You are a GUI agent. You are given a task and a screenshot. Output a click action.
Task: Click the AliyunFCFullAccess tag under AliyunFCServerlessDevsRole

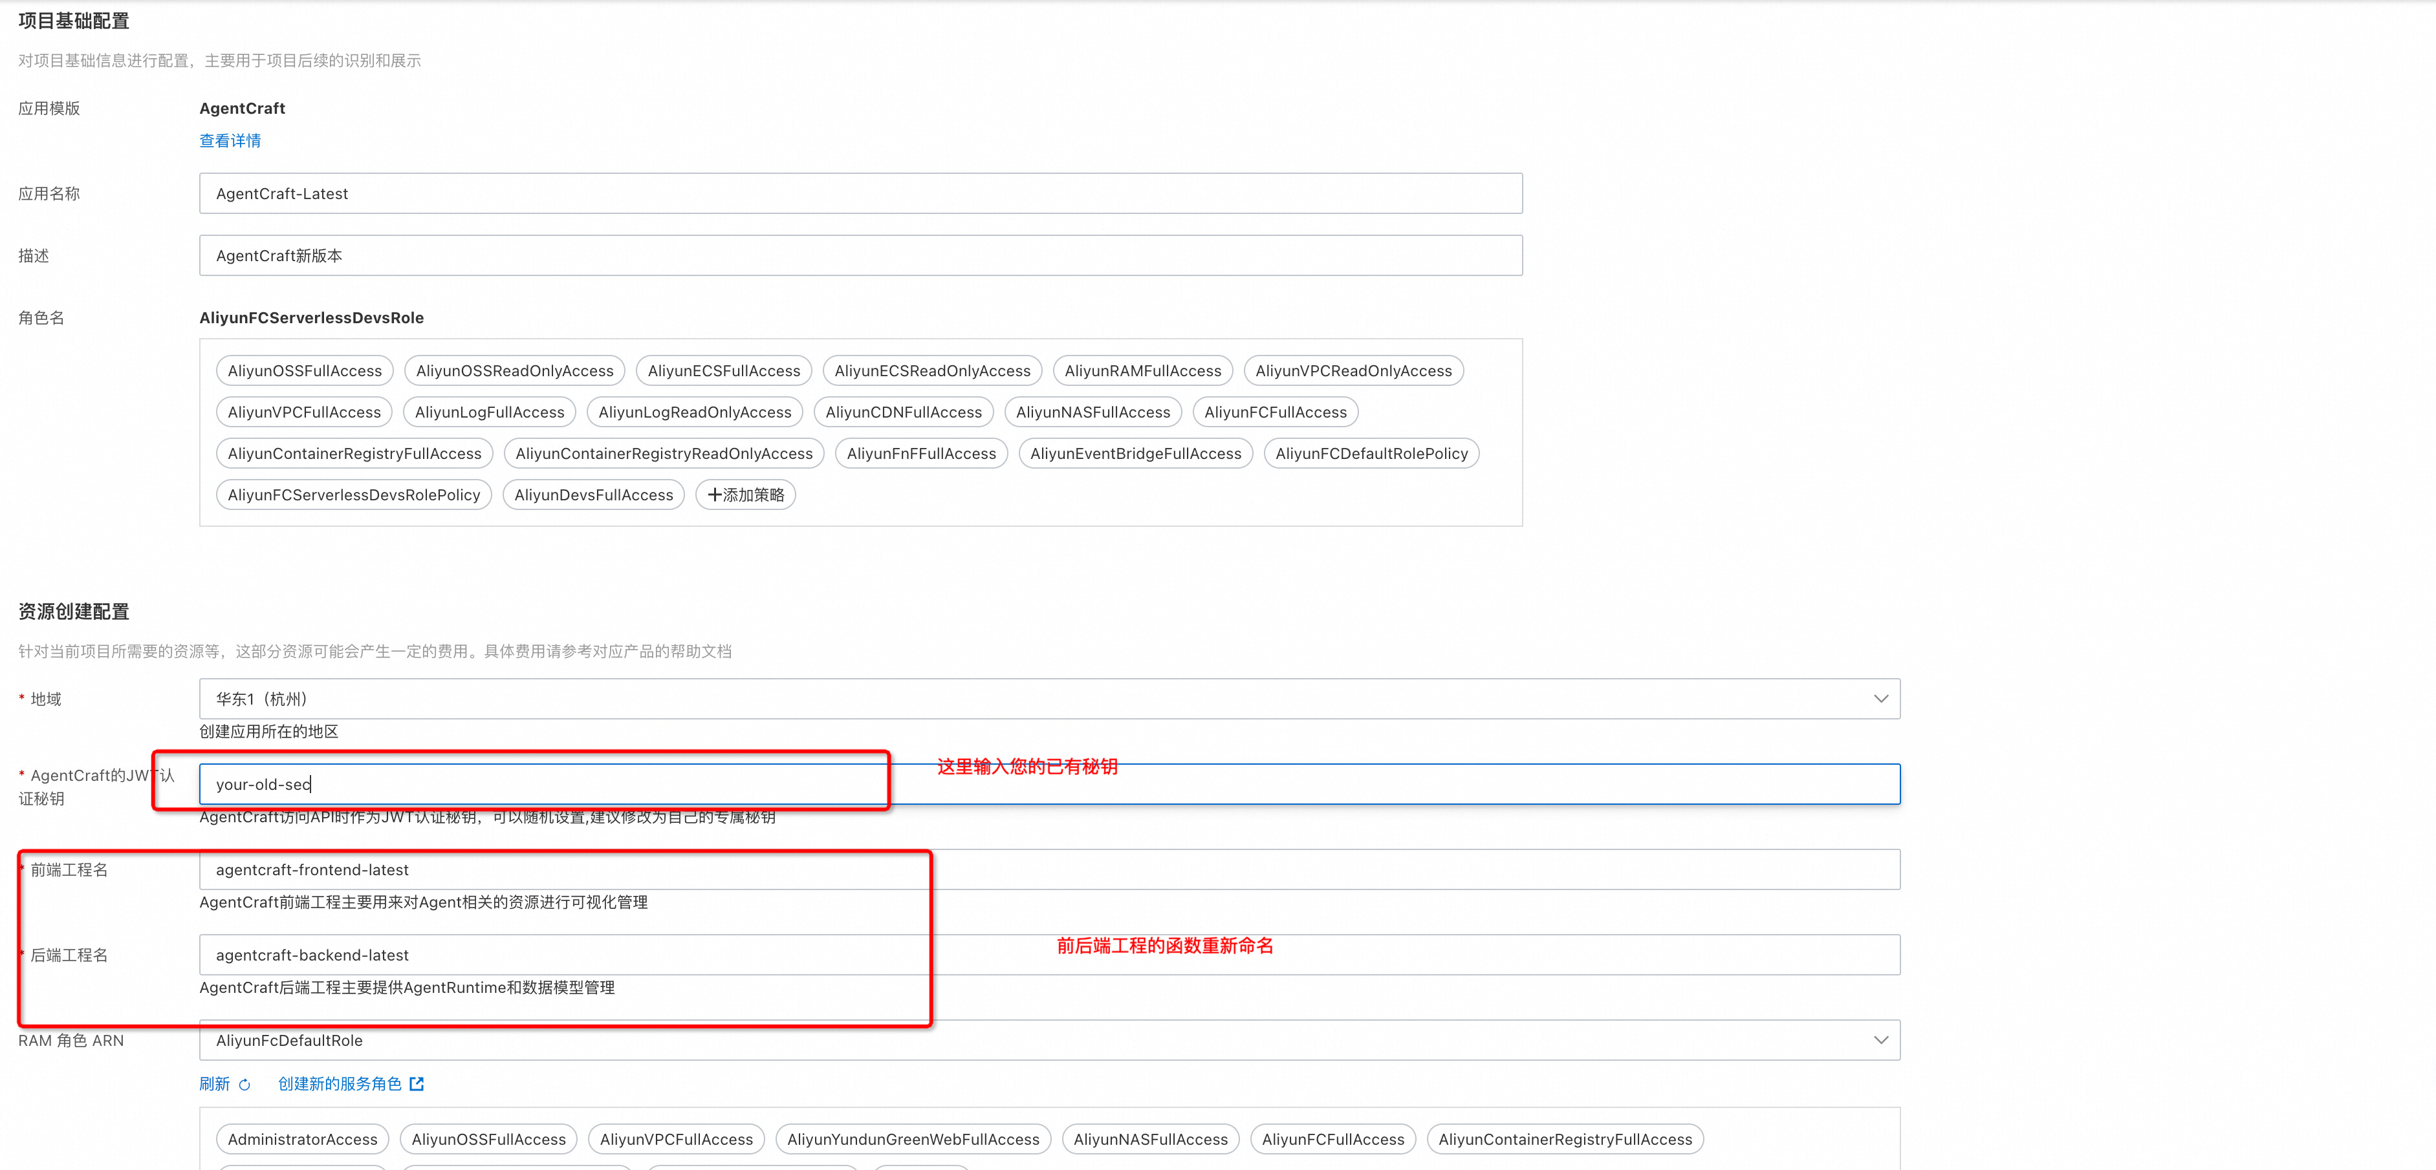click(x=1275, y=413)
